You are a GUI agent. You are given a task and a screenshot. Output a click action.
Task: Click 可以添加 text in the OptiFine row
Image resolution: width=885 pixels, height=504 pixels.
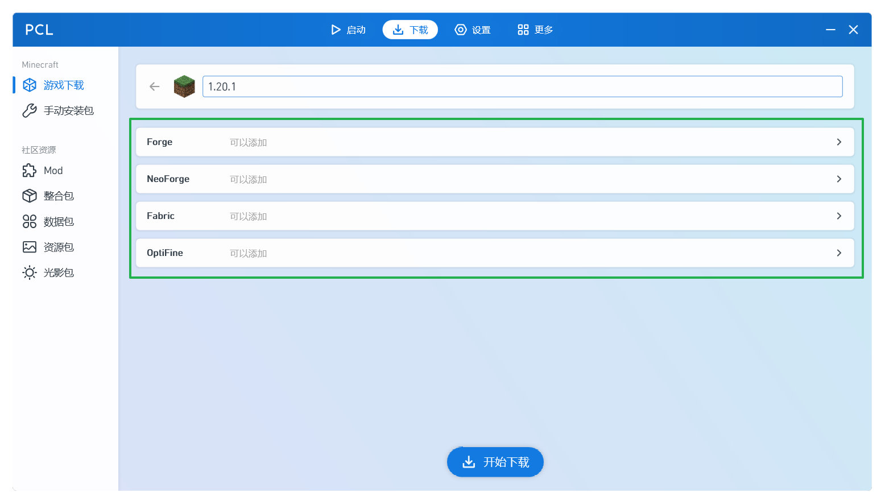pos(249,253)
